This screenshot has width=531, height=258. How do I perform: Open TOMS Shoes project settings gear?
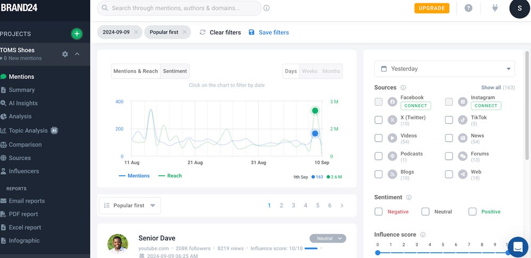[65, 54]
